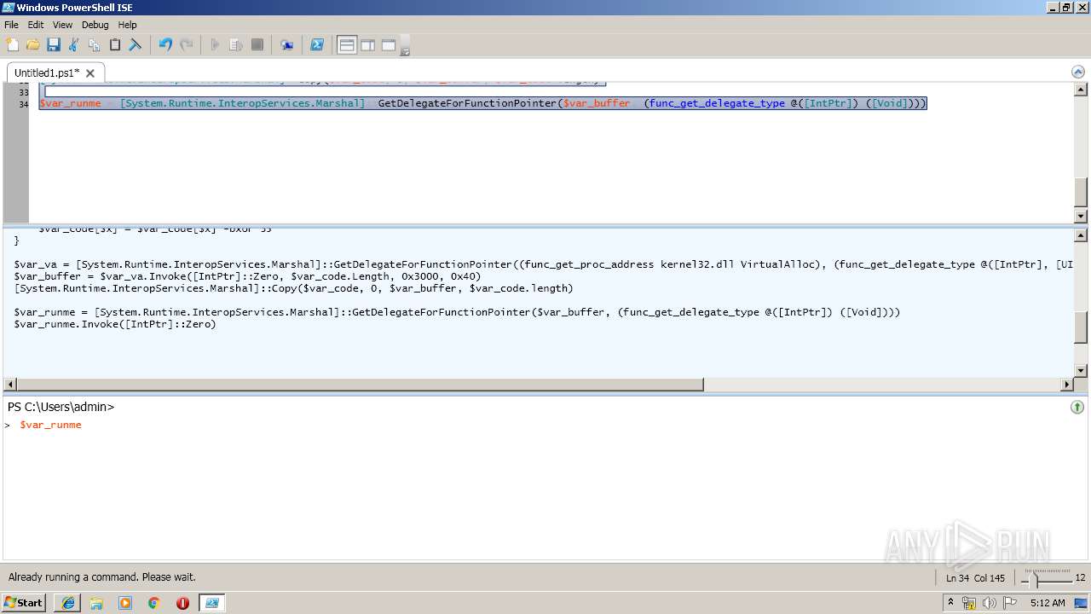
Task: Show script pane maximized layout
Action: [x=389, y=44]
